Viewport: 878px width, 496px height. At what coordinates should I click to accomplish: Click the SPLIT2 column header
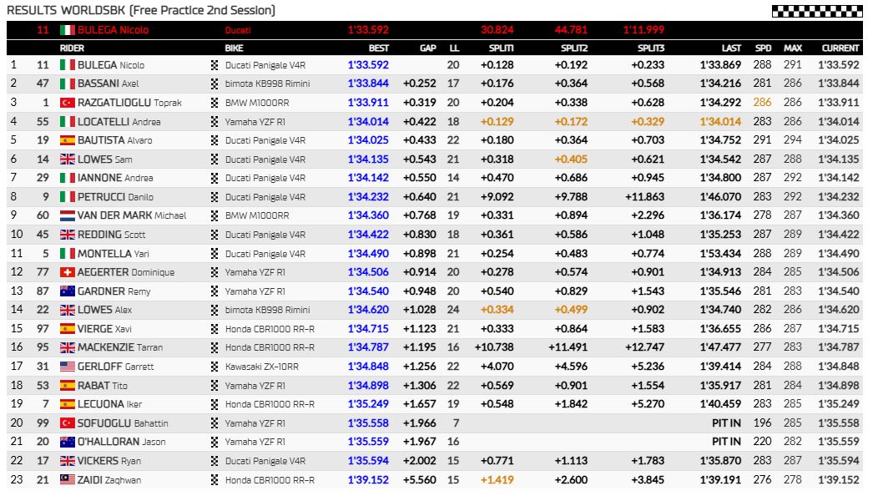tap(574, 48)
